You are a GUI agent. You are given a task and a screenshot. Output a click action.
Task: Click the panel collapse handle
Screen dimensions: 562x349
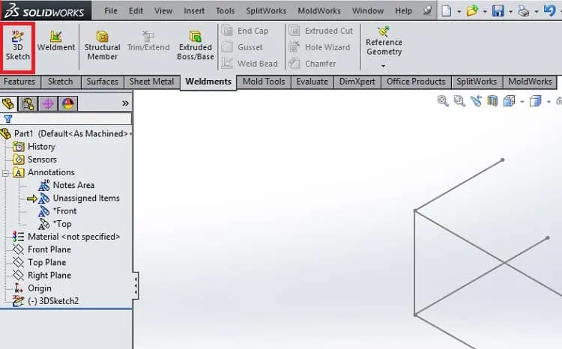pos(136,285)
